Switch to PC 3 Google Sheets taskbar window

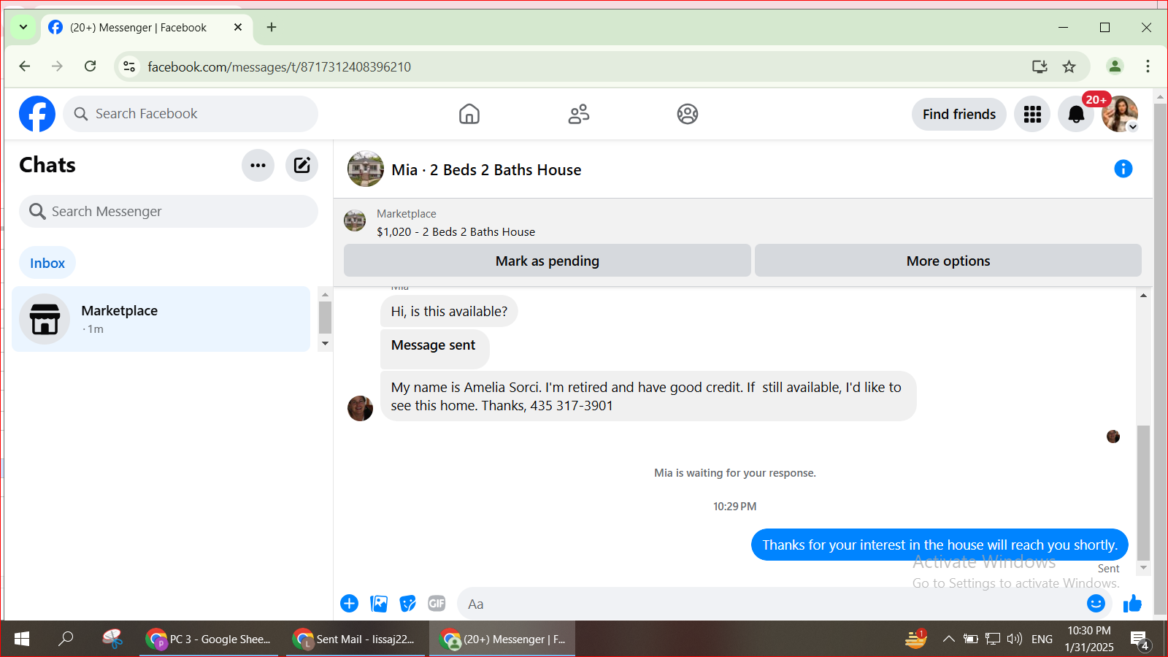click(x=209, y=639)
